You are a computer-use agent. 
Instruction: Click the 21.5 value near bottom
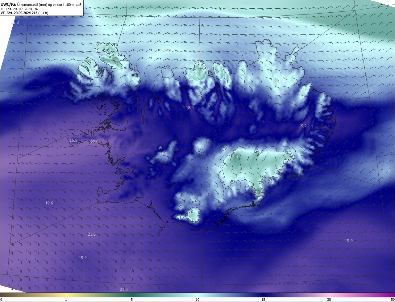coord(124,289)
